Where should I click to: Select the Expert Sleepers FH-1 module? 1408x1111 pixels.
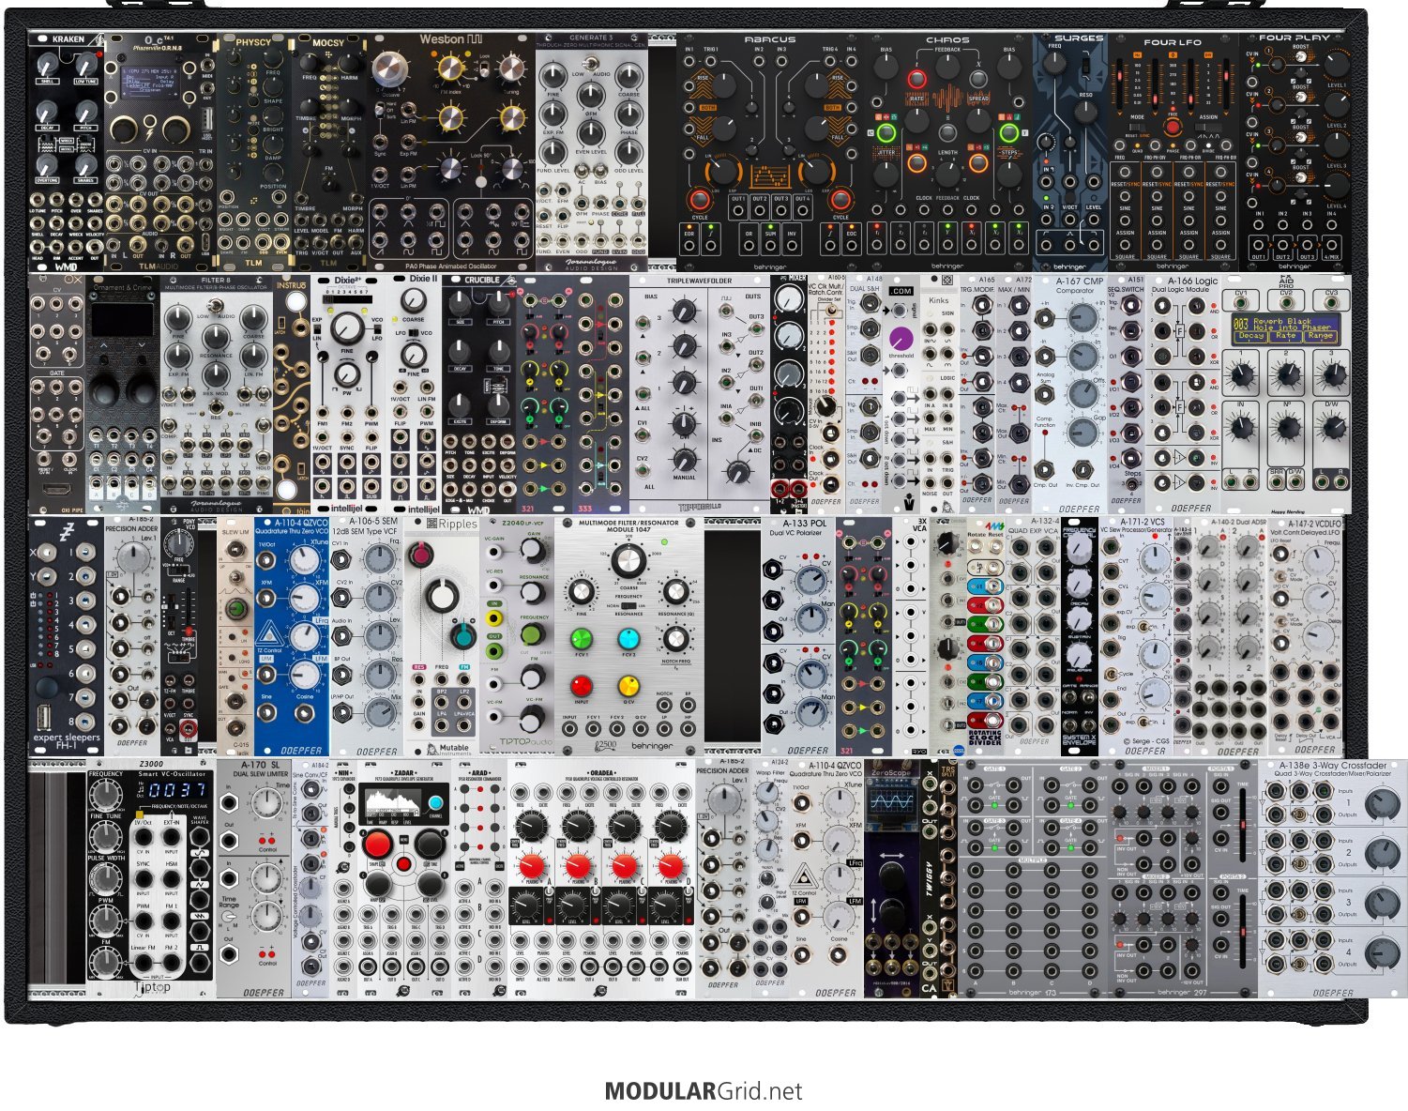coord(66,635)
